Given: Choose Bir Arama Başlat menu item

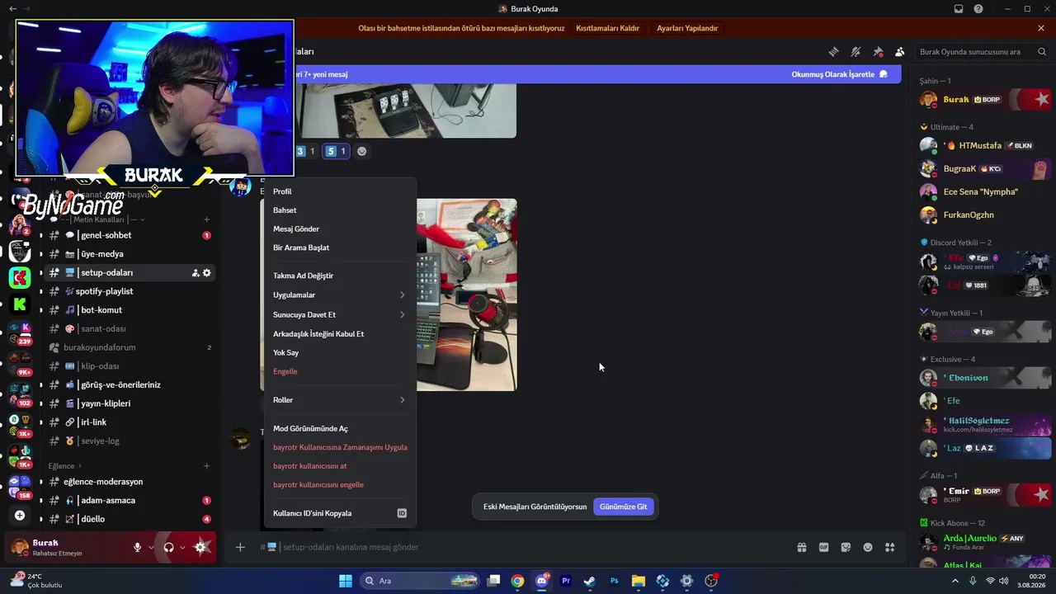Looking at the screenshot, I should click(339, 247).
